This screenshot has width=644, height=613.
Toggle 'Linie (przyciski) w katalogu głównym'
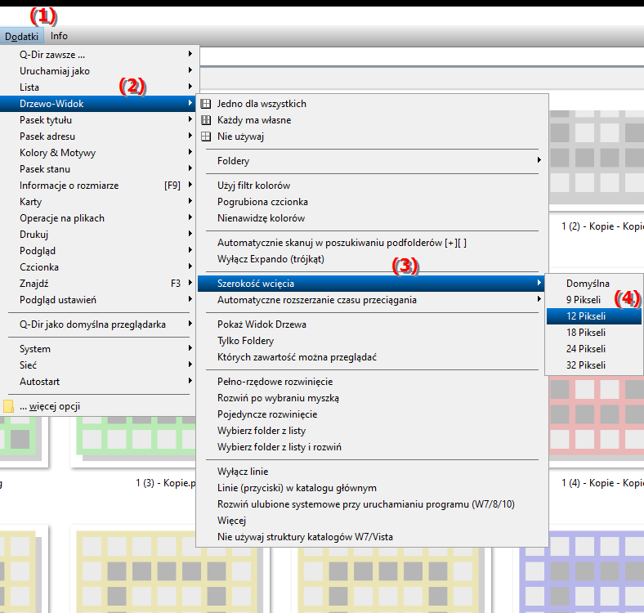372,488
